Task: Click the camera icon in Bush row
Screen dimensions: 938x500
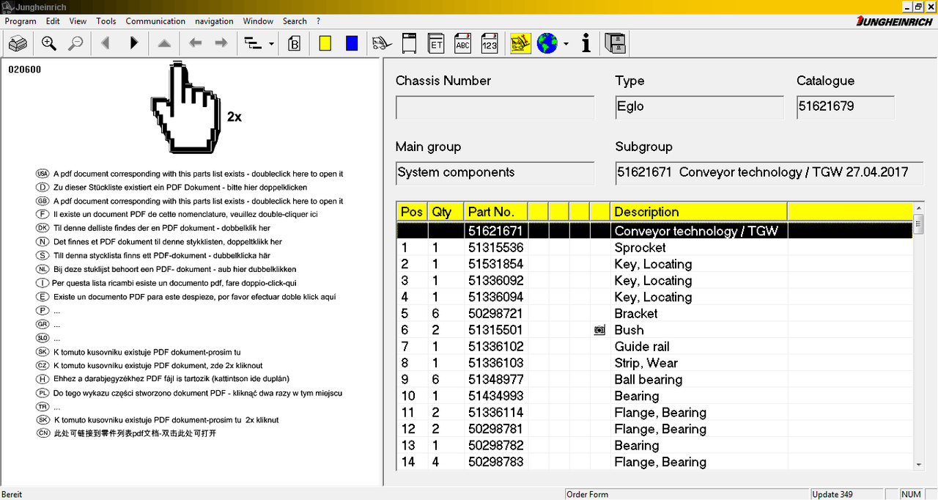Action: click(x=600, y=331)
